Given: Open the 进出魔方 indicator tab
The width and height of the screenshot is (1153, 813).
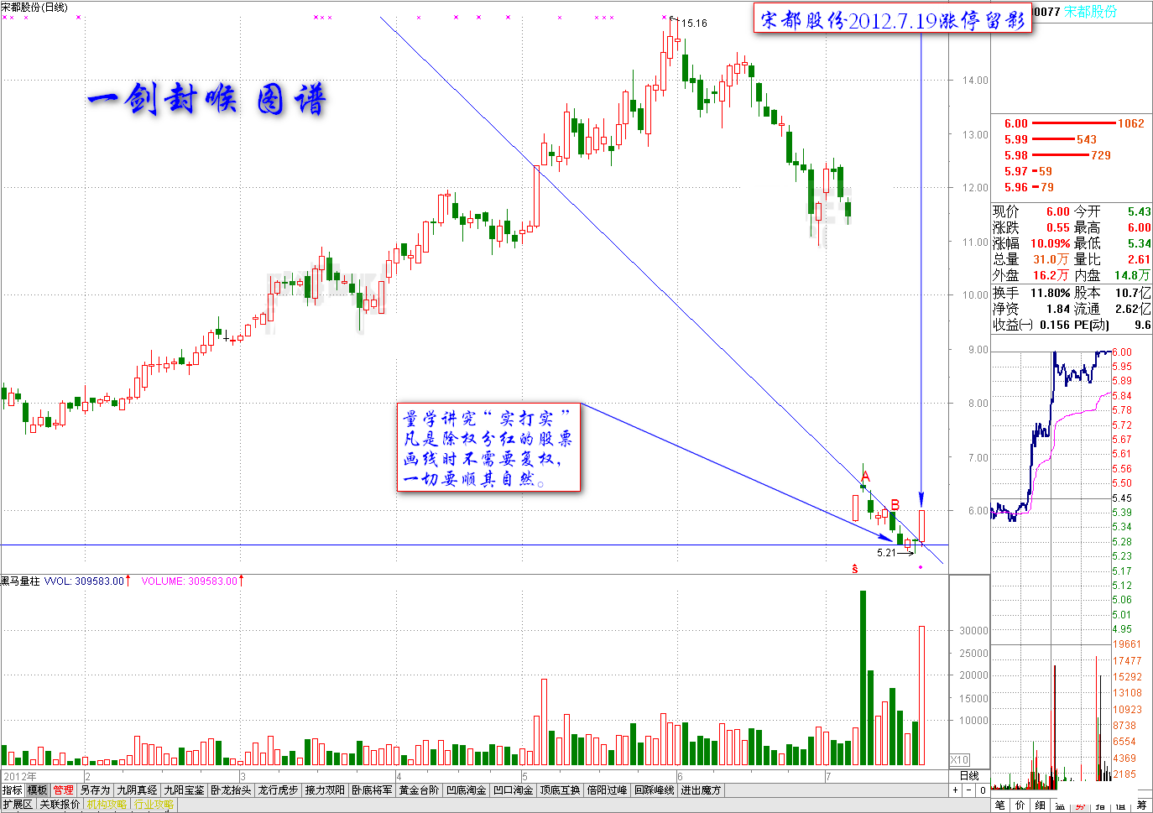Looking at the screenshot, I should [701, 790].
